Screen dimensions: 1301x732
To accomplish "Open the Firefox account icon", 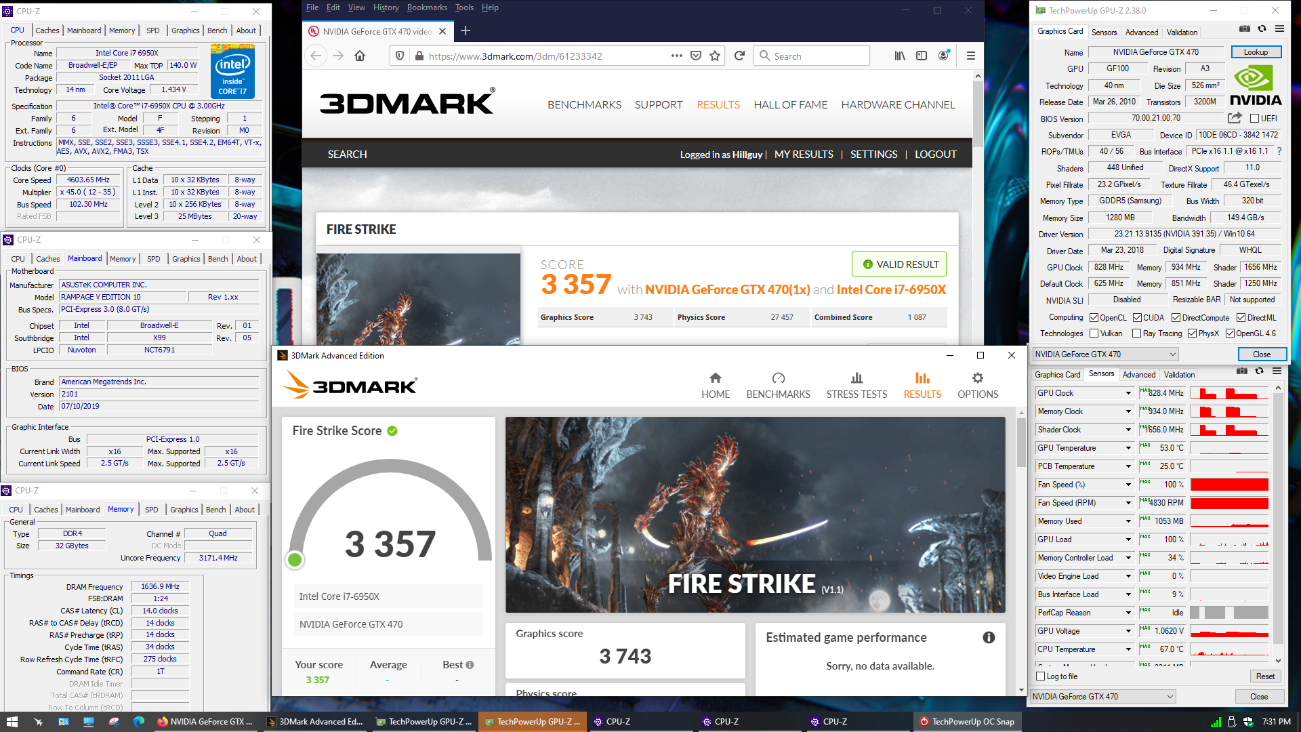I will click(943, 56).
